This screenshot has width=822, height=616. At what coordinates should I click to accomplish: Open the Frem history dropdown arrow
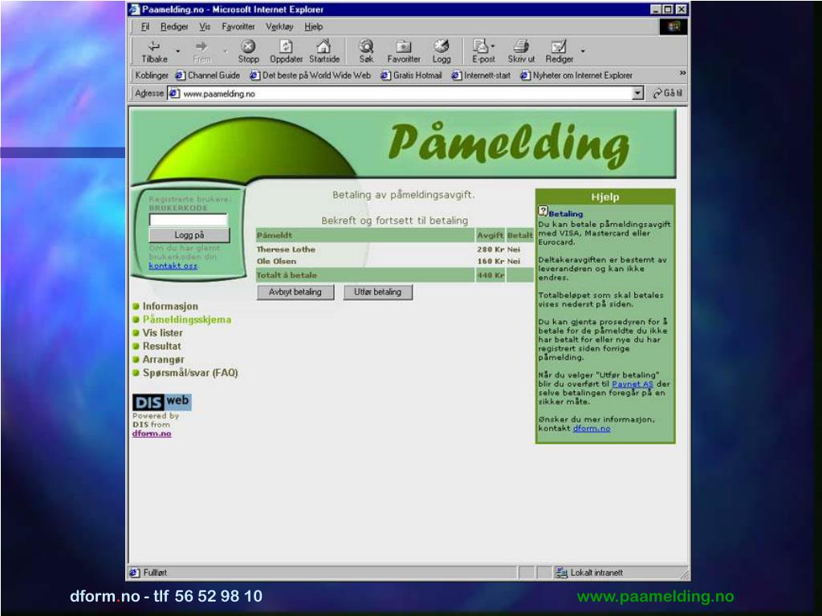(226, 51)
